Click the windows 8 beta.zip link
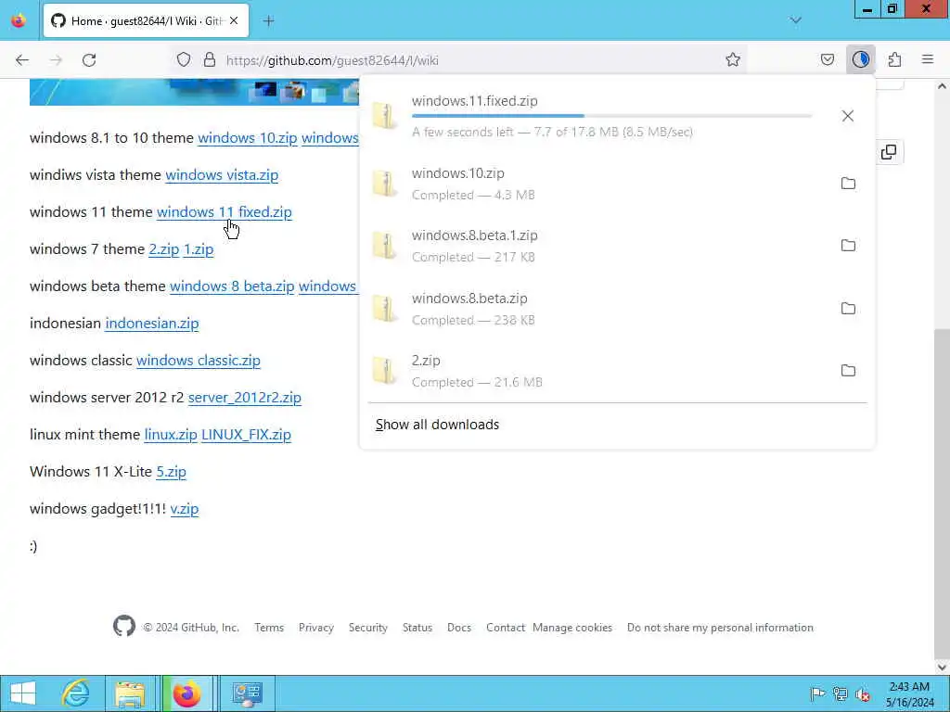The width and height of the screenshot is (950, 712). (x=232, y=286)
